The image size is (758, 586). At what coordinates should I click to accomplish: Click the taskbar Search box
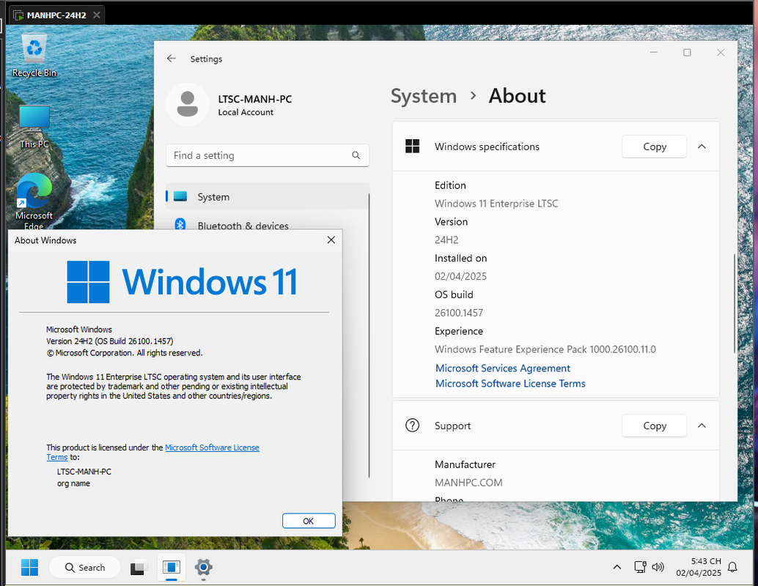(x=84, y=567)
